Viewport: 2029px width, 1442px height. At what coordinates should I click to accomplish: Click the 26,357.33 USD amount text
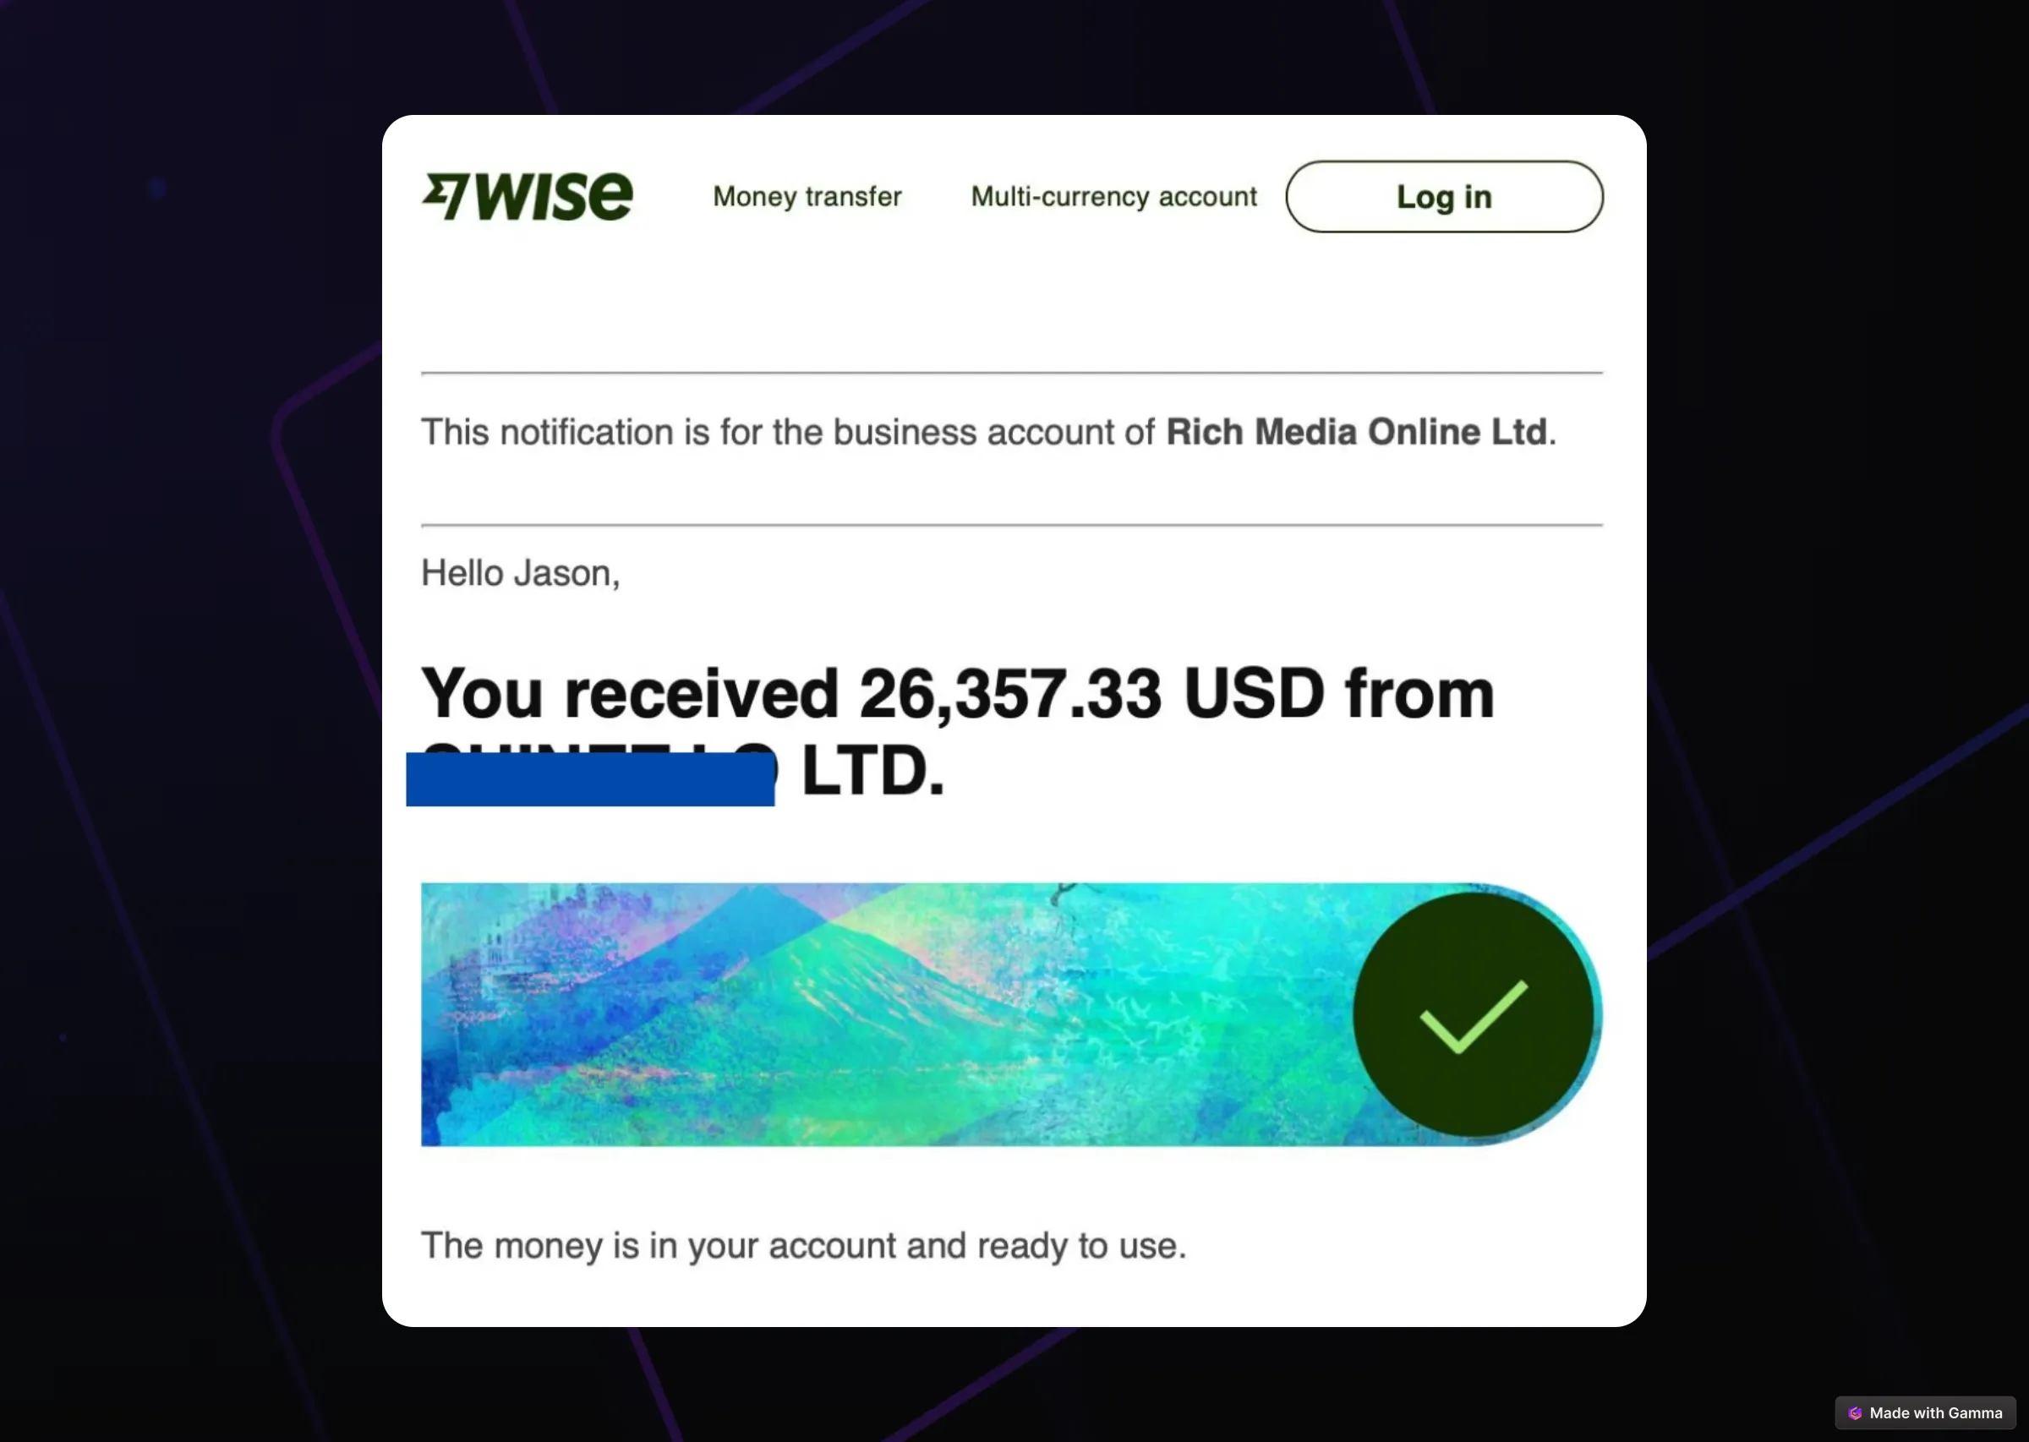coord(1092,692)
